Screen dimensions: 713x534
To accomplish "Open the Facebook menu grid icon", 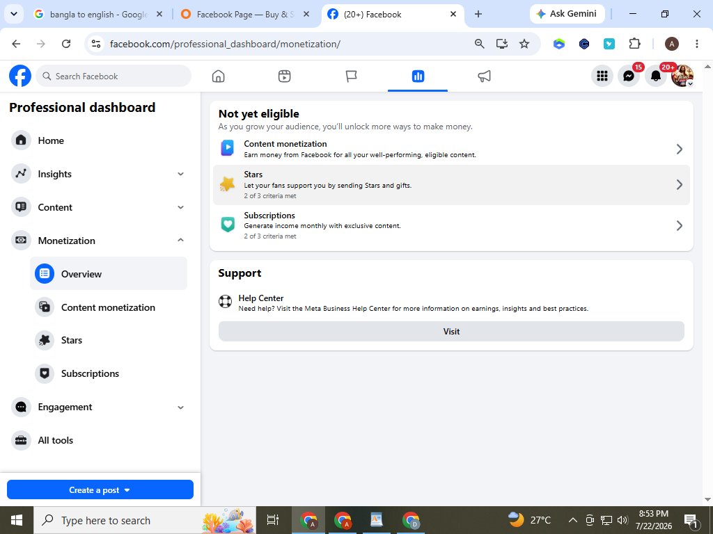I will click(x=602, y=76).
